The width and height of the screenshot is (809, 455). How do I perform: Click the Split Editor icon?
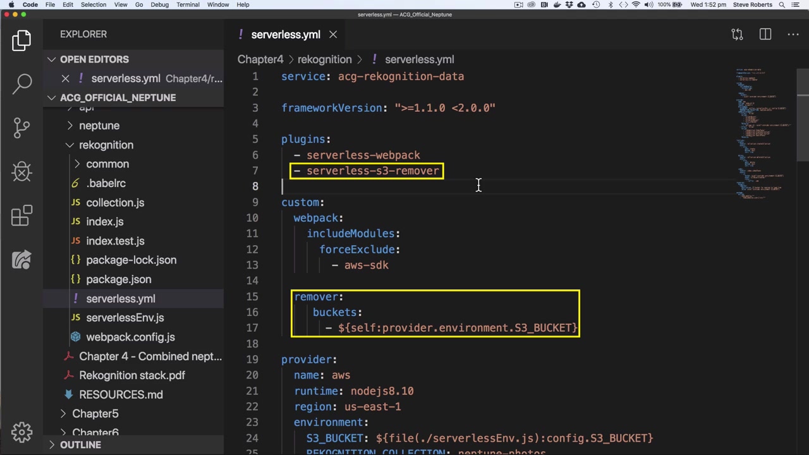pyautogui.click(x=765, y=34)
